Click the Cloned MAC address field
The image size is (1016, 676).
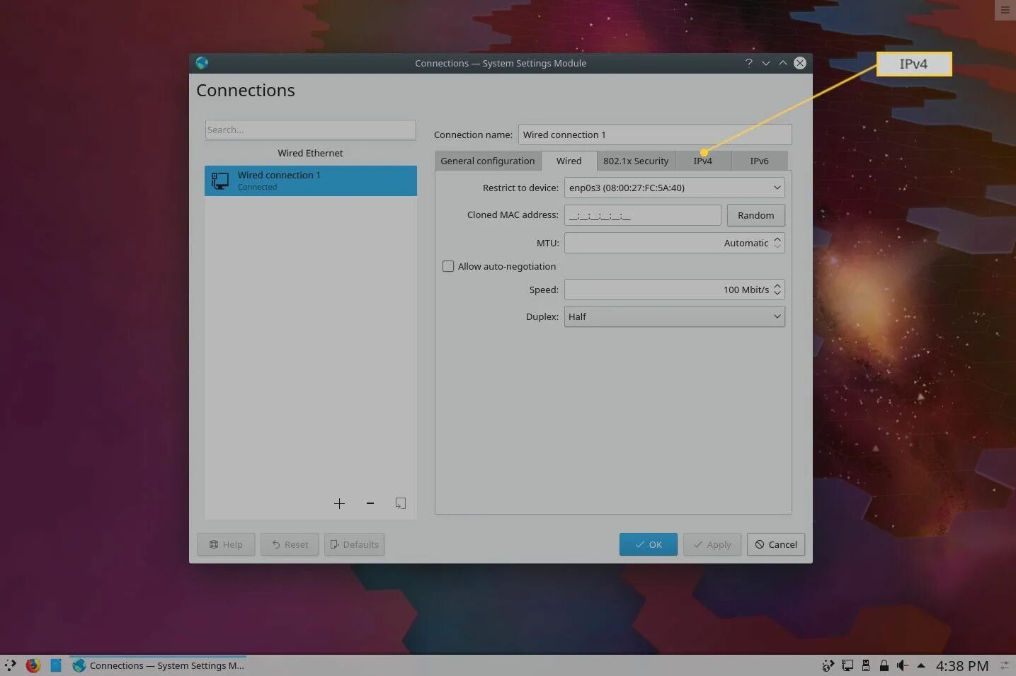pyautogui.click(x=642, y=215)
